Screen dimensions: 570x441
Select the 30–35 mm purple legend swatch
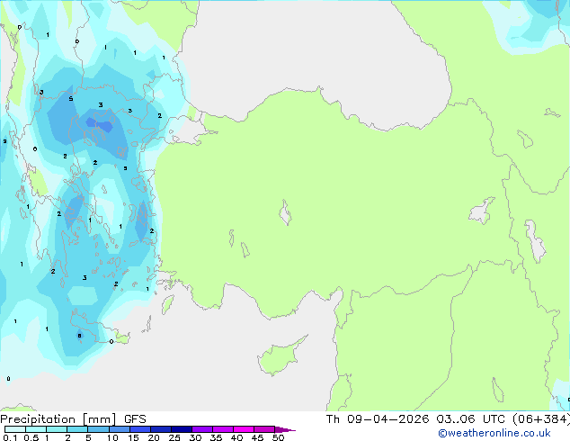tap(201, 429)
